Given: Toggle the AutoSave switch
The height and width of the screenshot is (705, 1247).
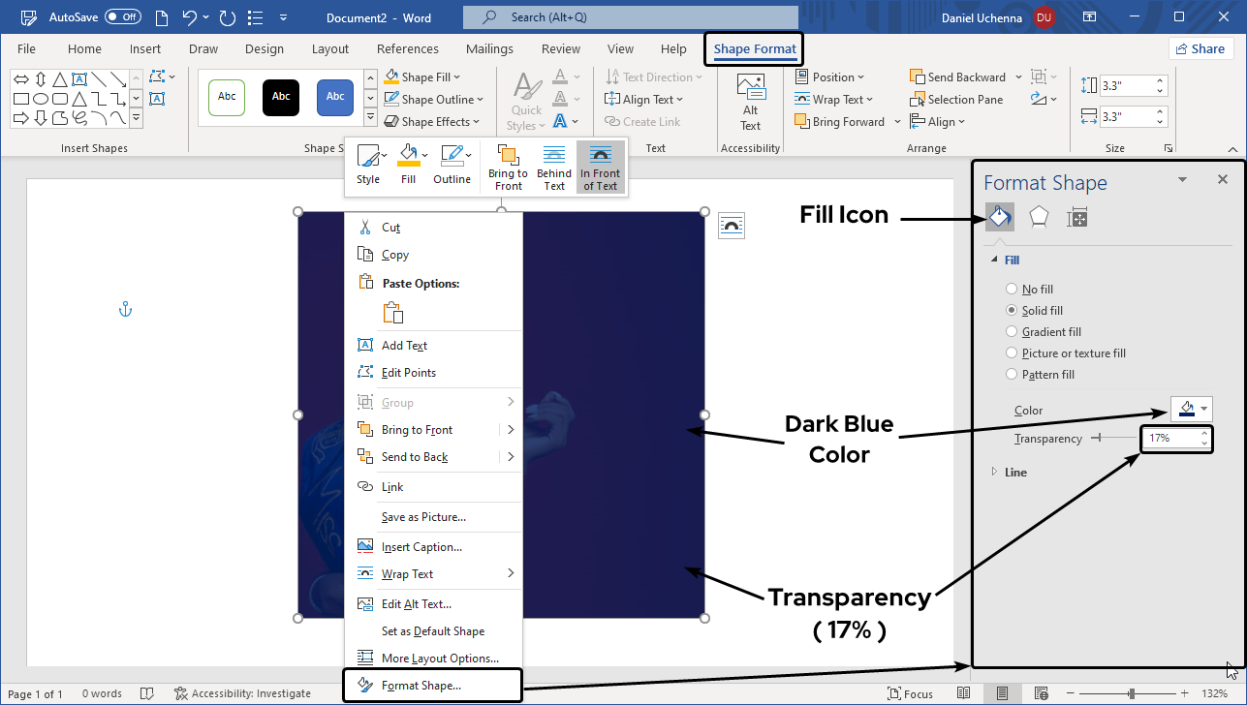Looking at the screenshot, I should (122, 16).
